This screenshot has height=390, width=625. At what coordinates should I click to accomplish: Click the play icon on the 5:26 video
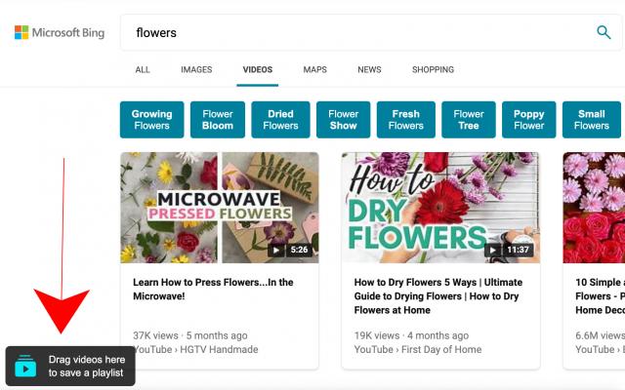[275, 250]
